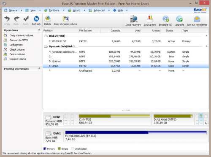The height and width of the screenshot is (157, 211).
Task: Click Copy dynamic volume toolbar icon
Action: click(x=65, y=19)
